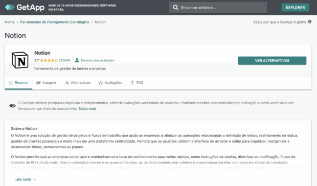Open the (2.544) reviews count
This screenshot has height=186, width=317.
pos(64,60)
